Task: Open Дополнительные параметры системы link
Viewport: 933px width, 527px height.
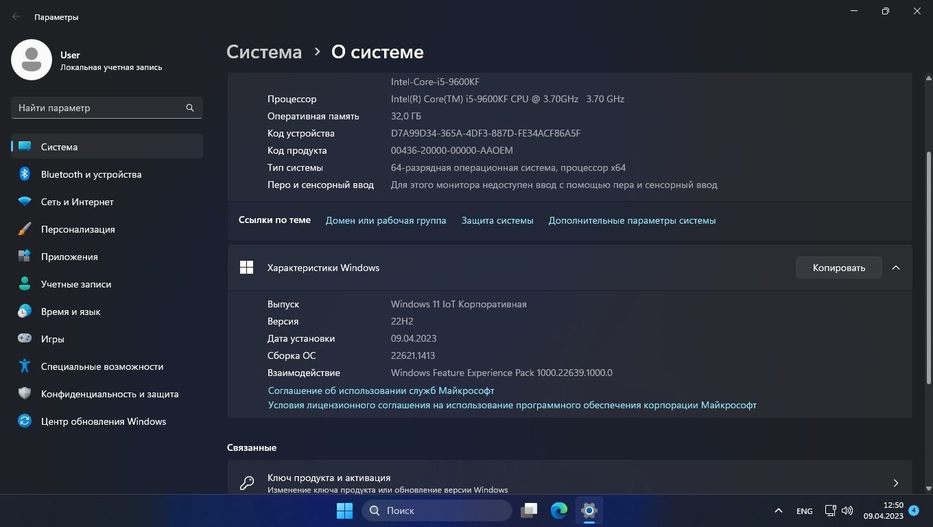Action: tap(632, 220)
